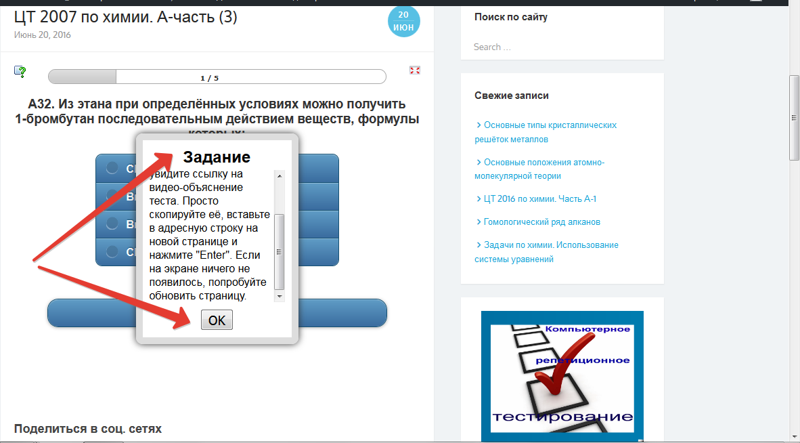This screenshot has height=443, width=800.
Task: Open the "Компьютерное репетиционное тестирование" banner image
Action: tap(562, 376)
